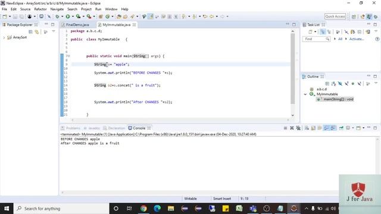Click Pin Console icon

coord(341,128)
